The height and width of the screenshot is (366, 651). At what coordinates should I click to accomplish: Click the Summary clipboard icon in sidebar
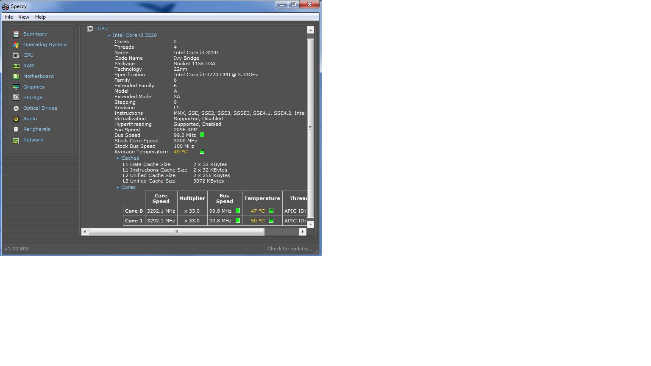16,34
